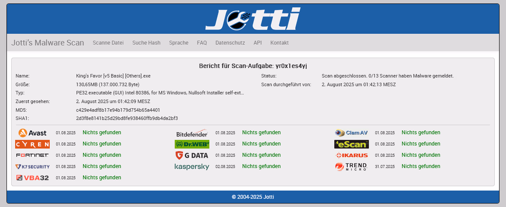Click the Trend Micro logo
506x207 pixels.
tap(352, 167)
